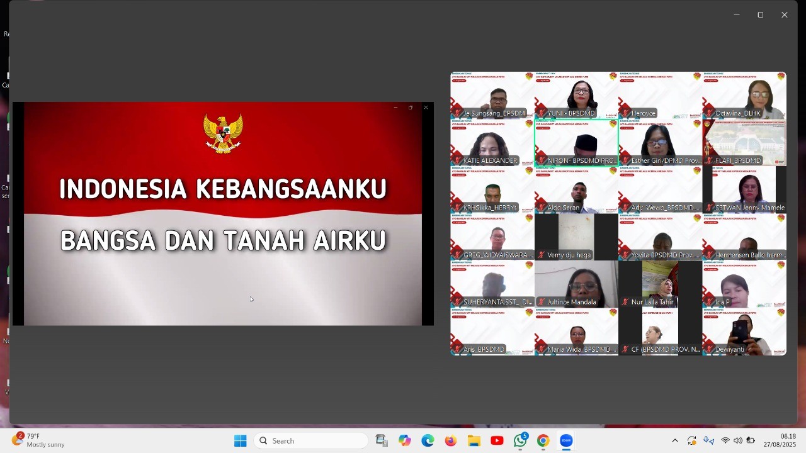Open File Explorer from the taskbar

tap(474, 441)
